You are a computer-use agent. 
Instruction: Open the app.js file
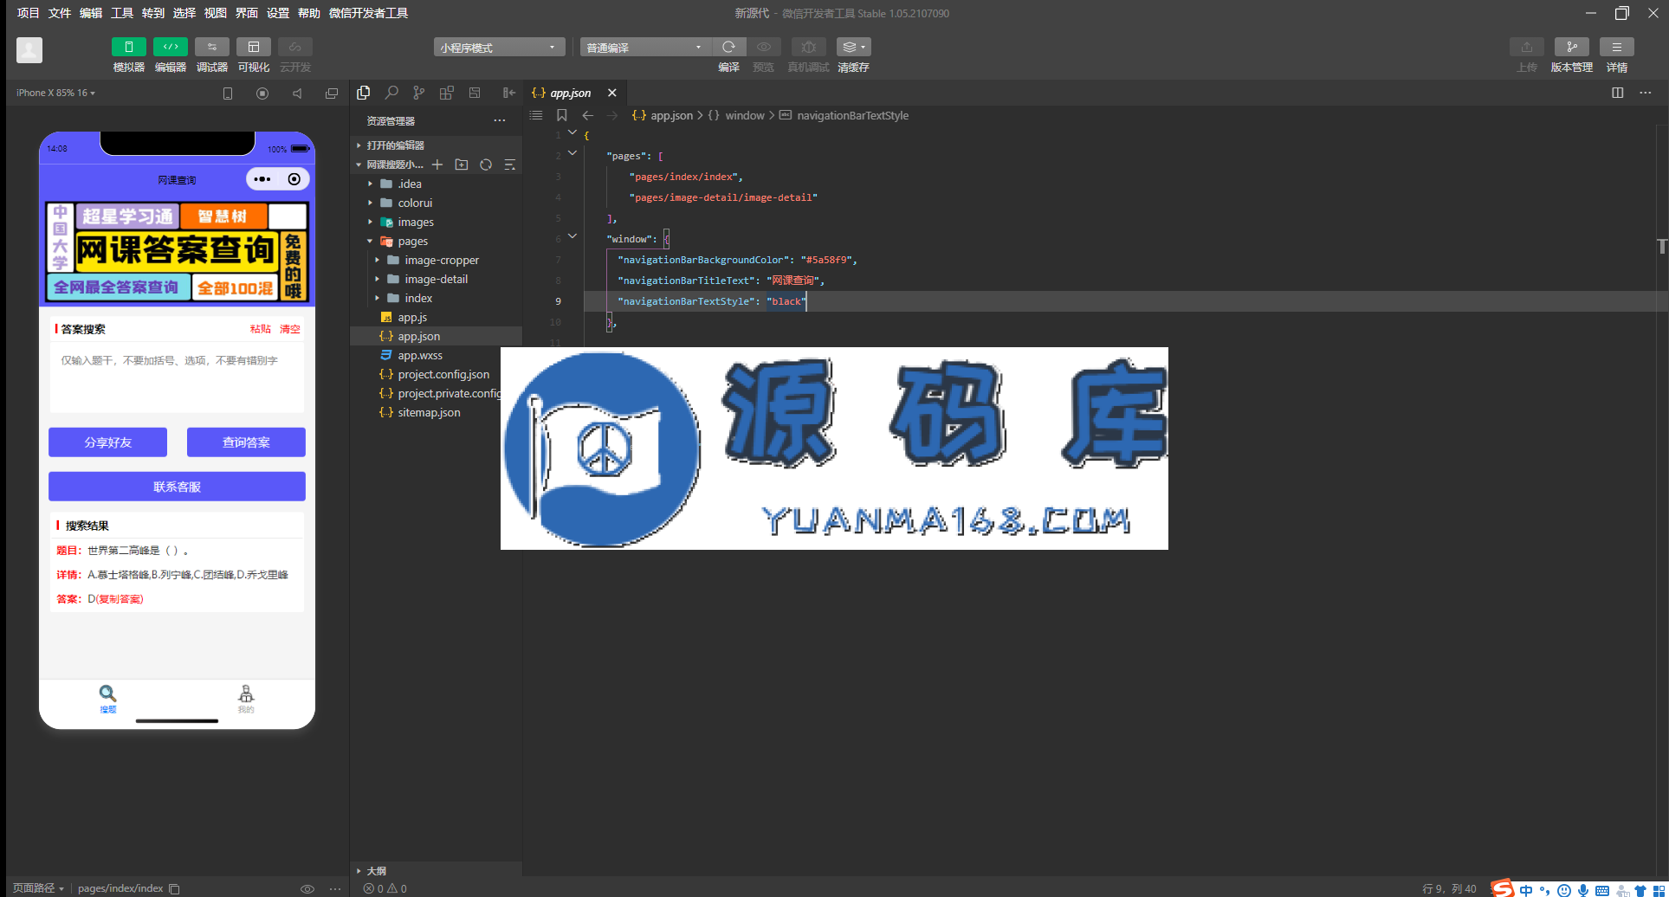pyautogui.click(x=437, y=317)
